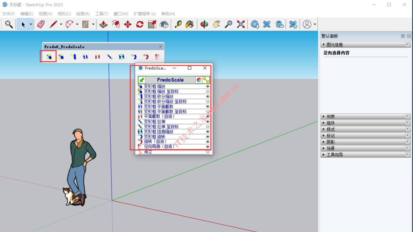413x232 pixels.
Task: Open the Line tool dropdown arrow
Action: tap(61, 24)
